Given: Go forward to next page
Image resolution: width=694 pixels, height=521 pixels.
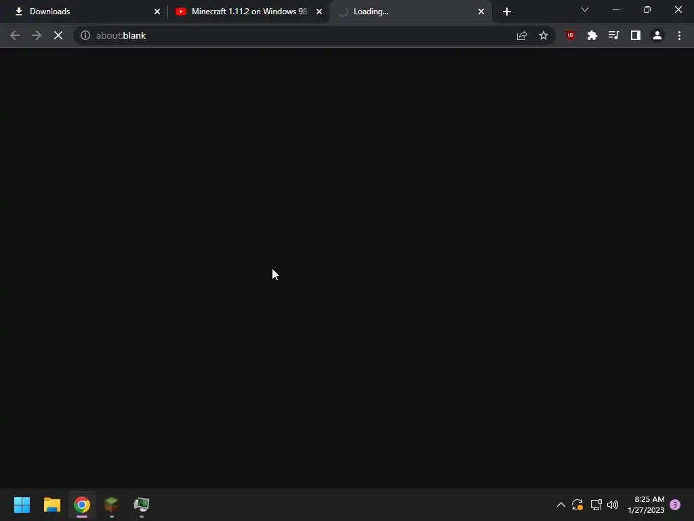Looking at the screenshot, I should pyautogui.click(x=37, y=35).
